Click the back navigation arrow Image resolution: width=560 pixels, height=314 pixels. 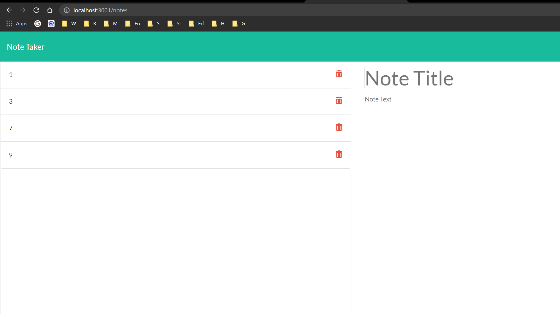coord(9,10)
